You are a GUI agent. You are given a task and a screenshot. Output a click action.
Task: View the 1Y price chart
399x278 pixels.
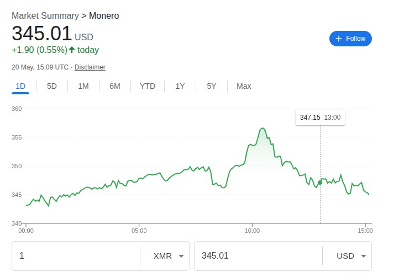point(180,86)
